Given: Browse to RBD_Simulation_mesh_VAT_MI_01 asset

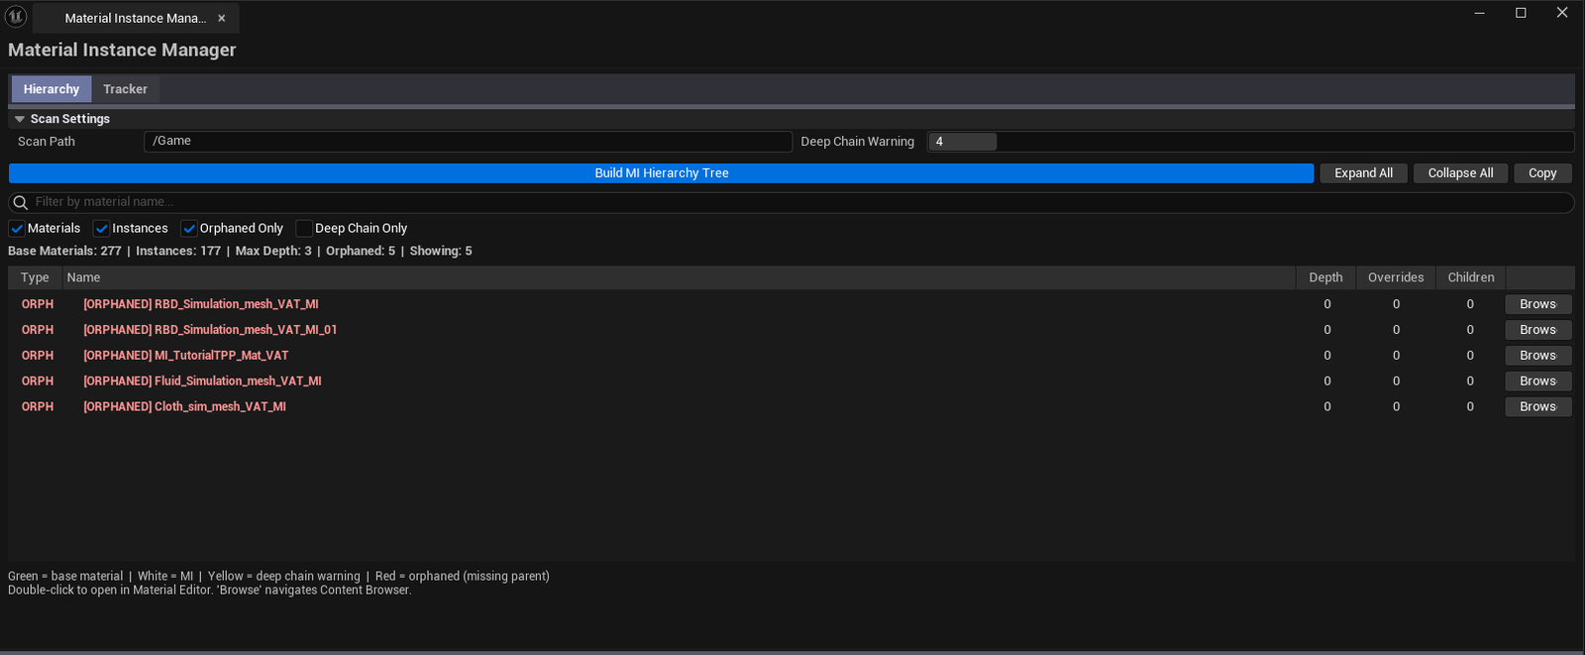Looking at the screenshot, I should (1538, 330).
